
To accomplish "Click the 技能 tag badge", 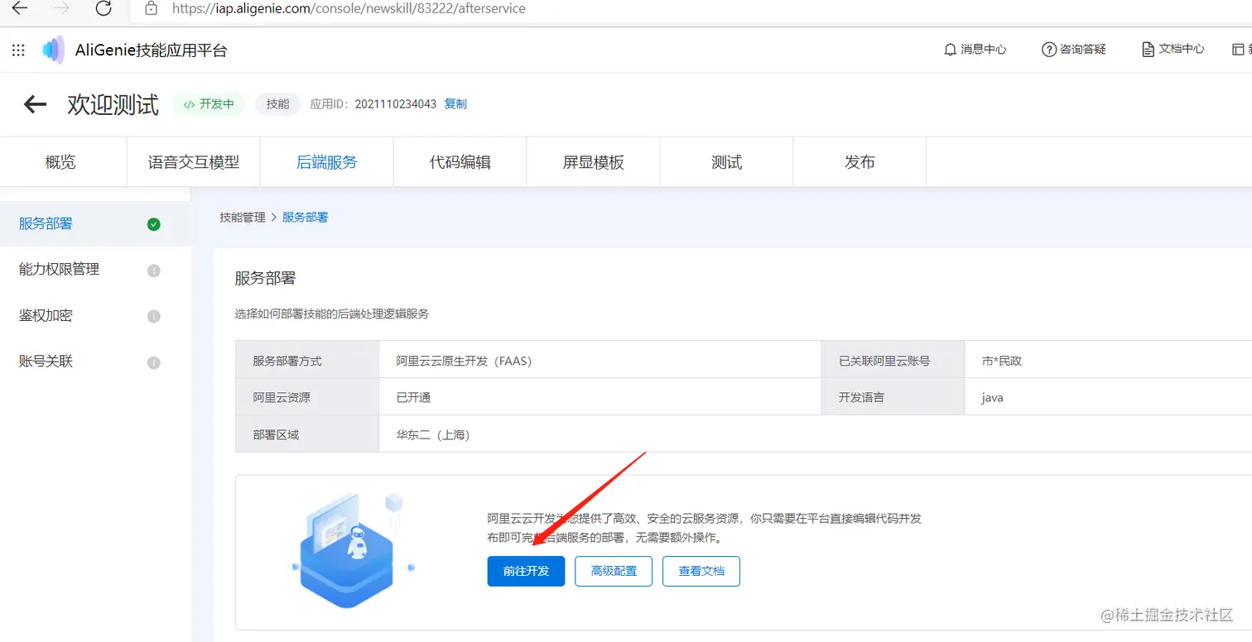I will coord(277,104).
